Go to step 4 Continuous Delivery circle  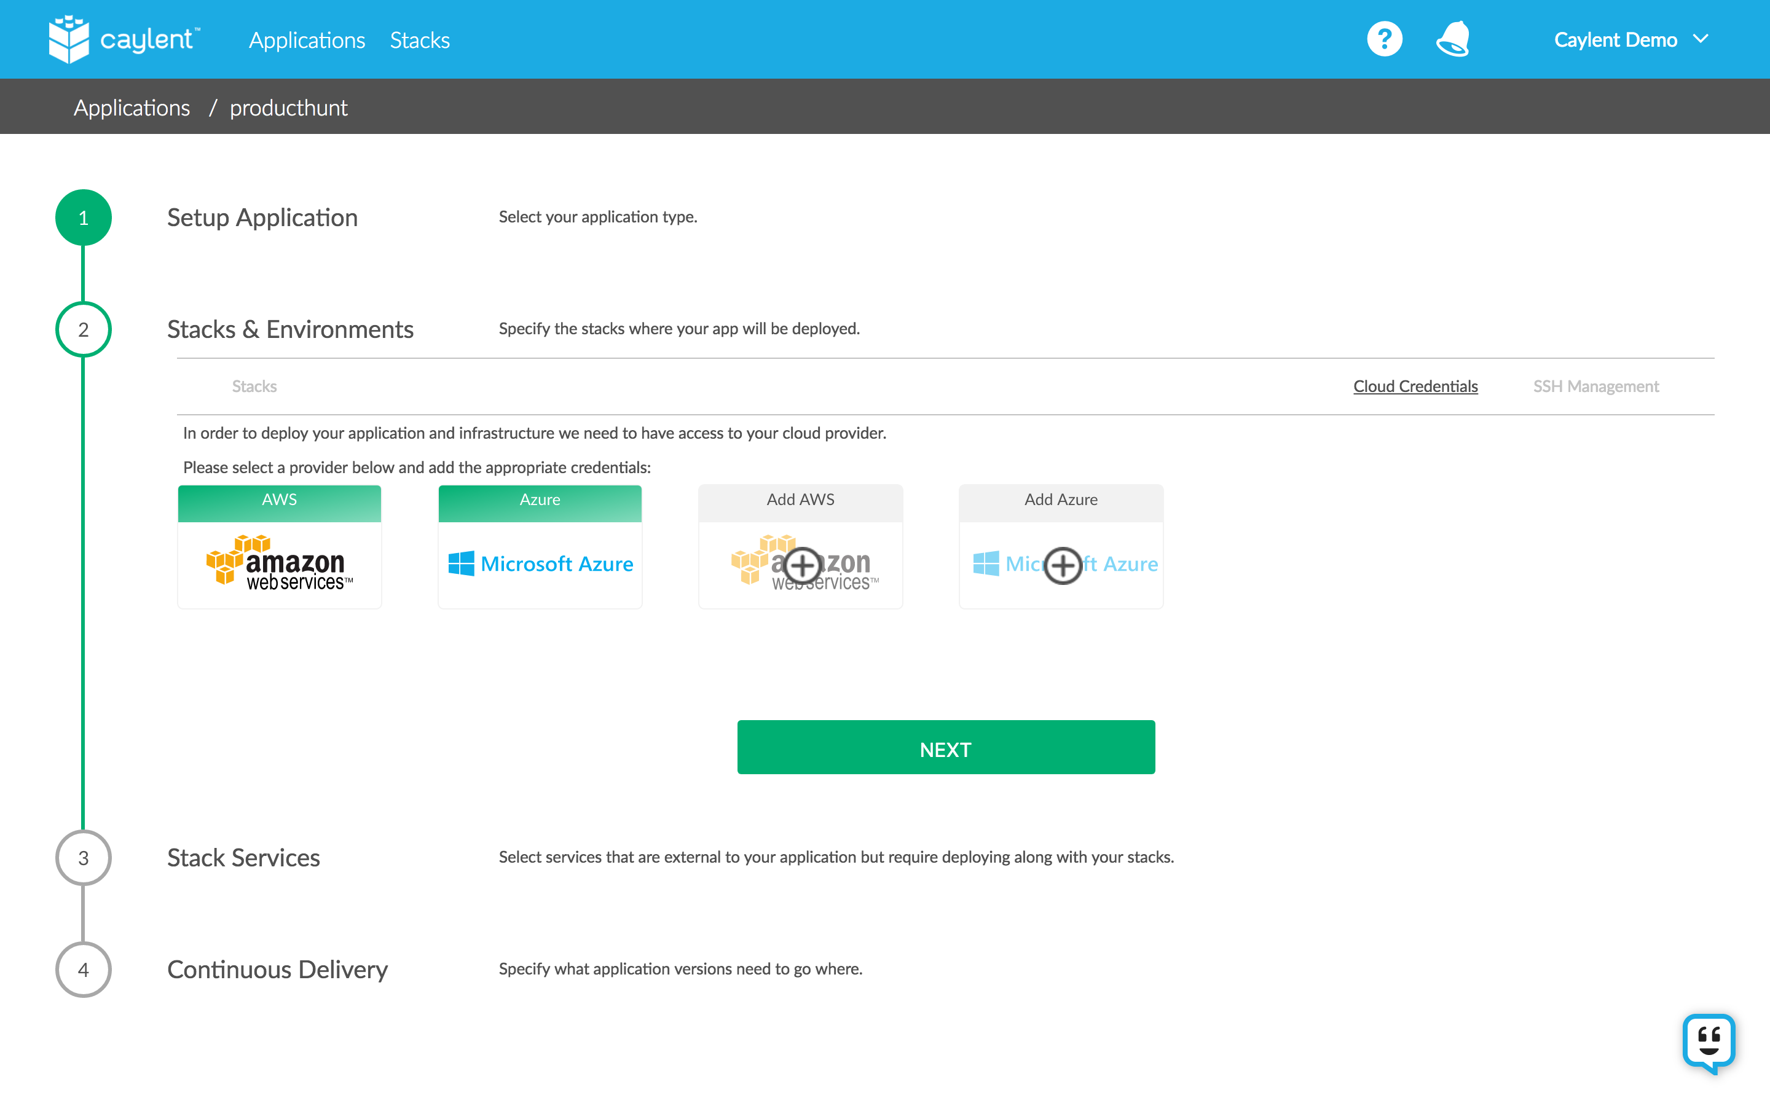pyautogui.click(x=84, y=969)
